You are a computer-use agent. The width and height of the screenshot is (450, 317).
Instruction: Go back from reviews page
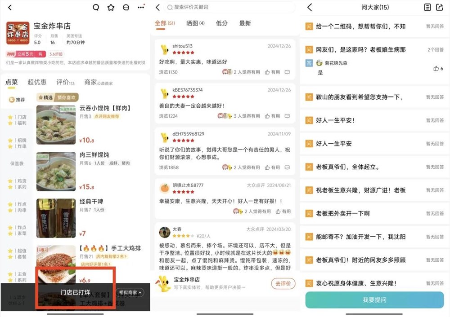point(157,7)
